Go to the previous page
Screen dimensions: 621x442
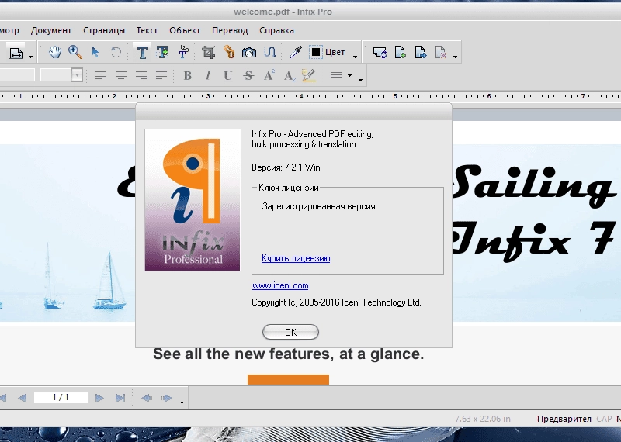tap(23, 398)
